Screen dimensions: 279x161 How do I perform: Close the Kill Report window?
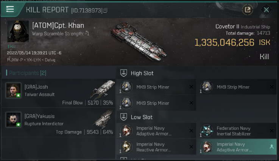267,10
